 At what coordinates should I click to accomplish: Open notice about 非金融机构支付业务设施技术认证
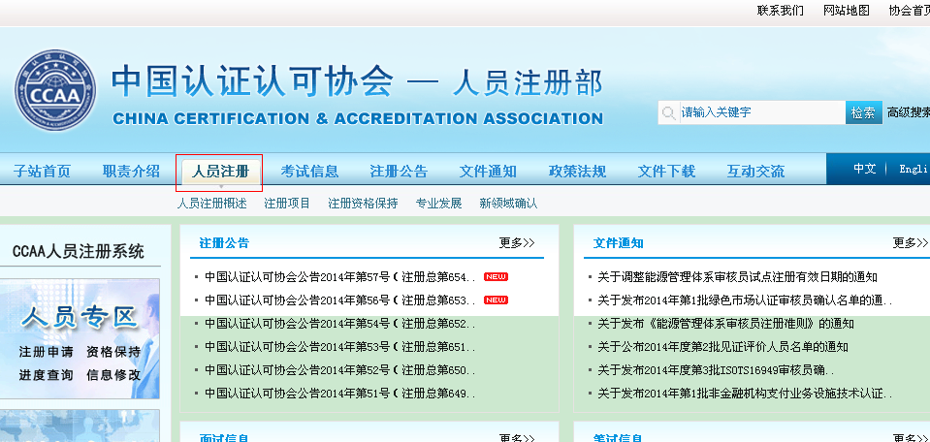[745, 394]
